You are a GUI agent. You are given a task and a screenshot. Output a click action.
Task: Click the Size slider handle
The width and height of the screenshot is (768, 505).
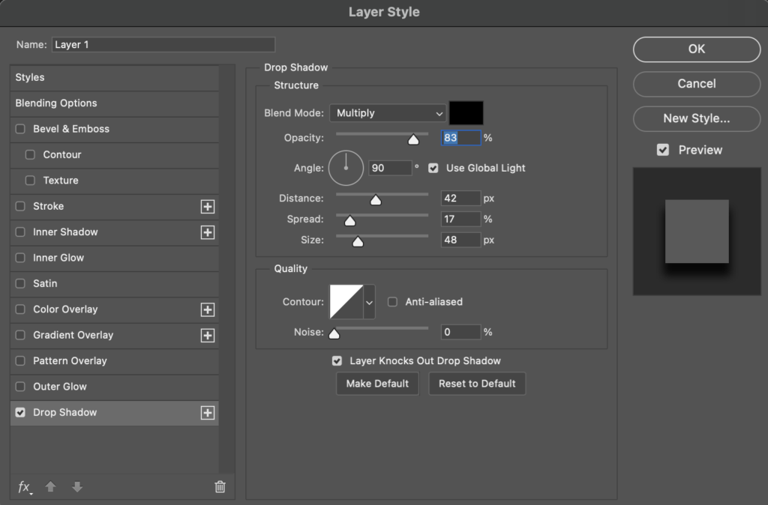coord(358,242)
